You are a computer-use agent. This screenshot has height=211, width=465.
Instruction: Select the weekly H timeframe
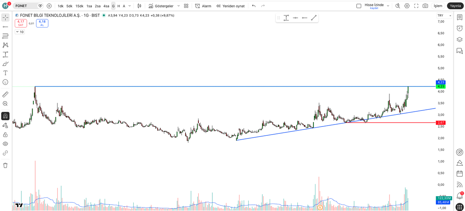tap(119, 6)
